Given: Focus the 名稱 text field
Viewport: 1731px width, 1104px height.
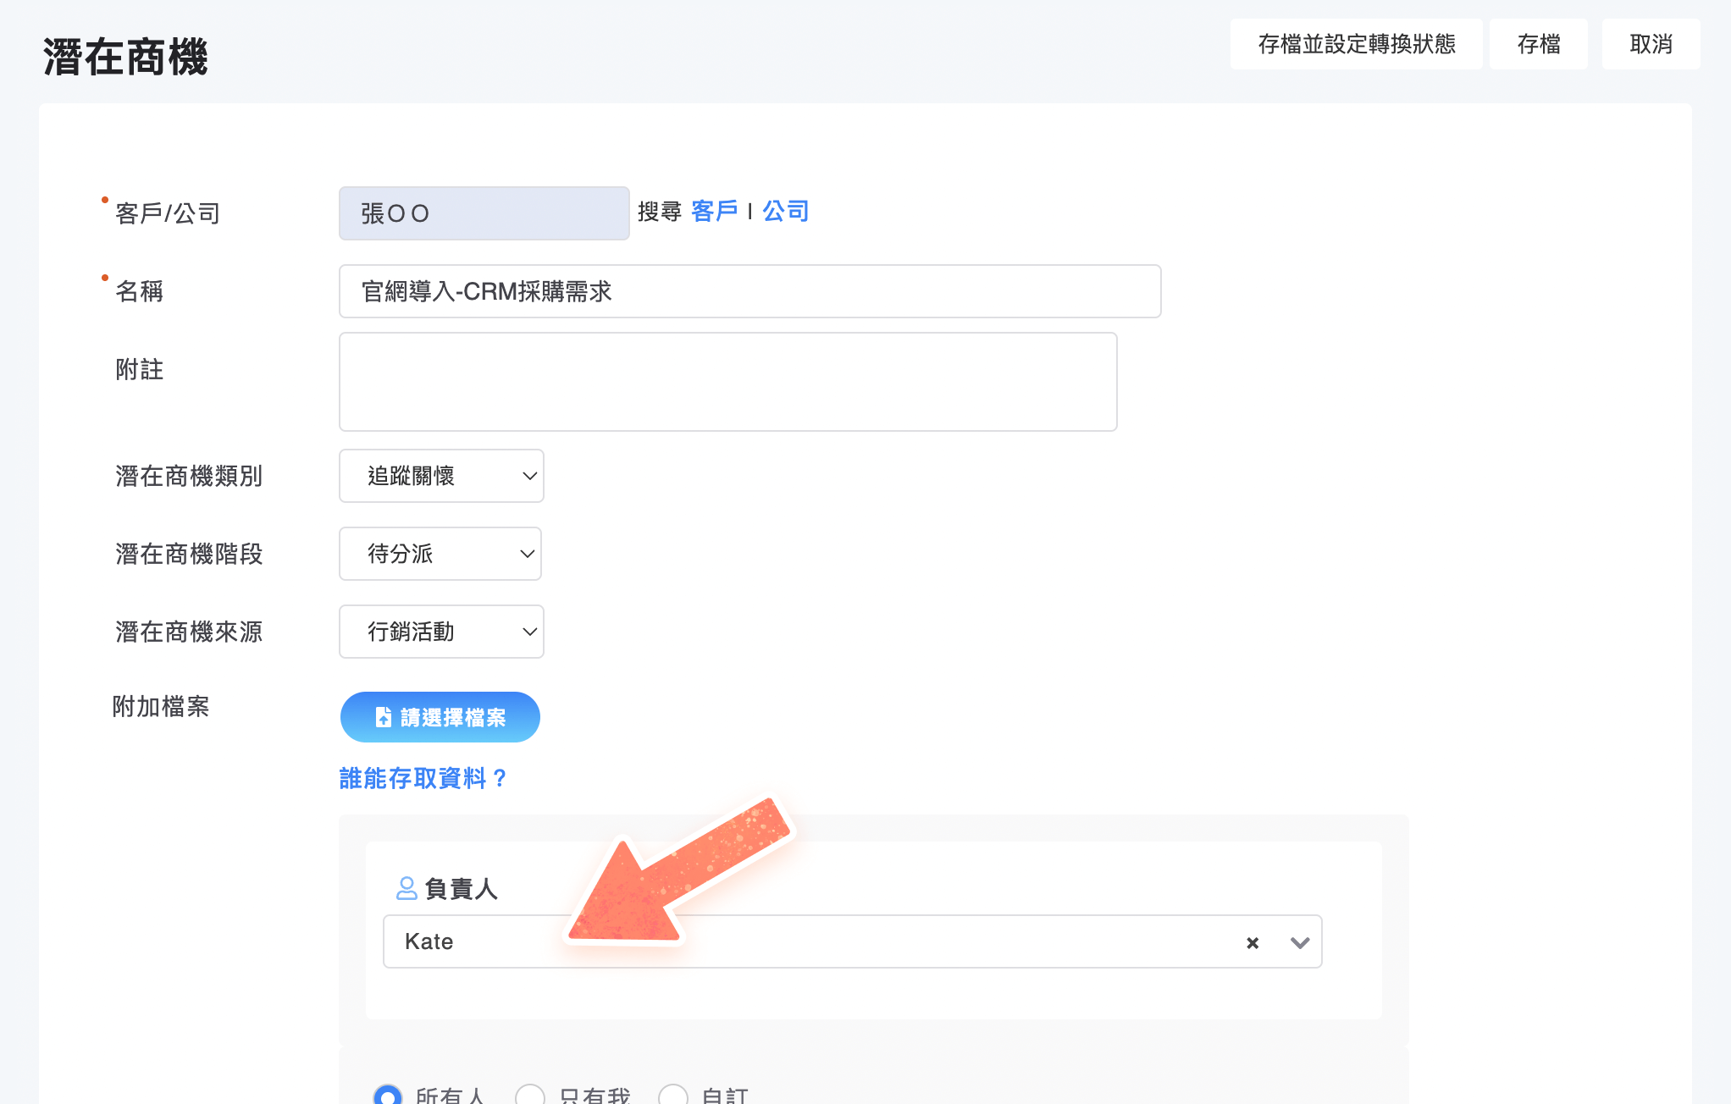Looking at the screenshot, I should click(x=749, y=291).
